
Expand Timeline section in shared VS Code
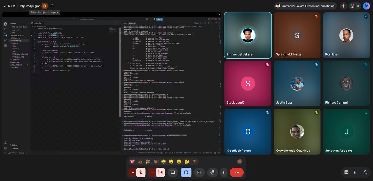click(x=15, y=148)
